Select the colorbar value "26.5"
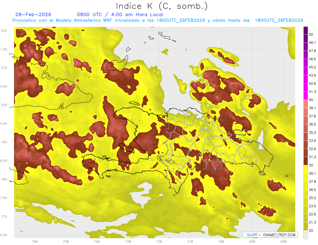318x245 pixels. [313, 189]
